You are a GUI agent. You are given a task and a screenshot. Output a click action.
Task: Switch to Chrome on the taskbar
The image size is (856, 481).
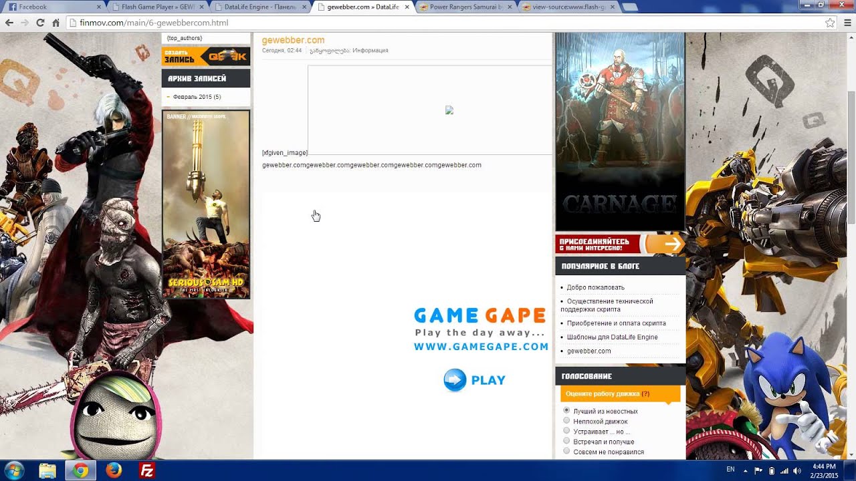80,471
